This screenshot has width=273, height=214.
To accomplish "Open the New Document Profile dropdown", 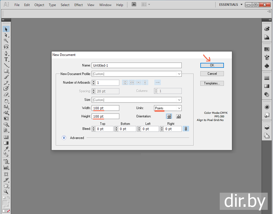I will [136, 74].
